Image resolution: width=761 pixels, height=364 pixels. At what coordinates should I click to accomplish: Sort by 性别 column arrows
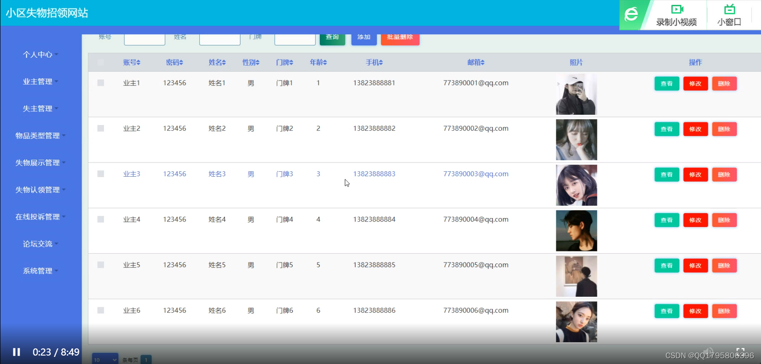[x=257, y=63]
